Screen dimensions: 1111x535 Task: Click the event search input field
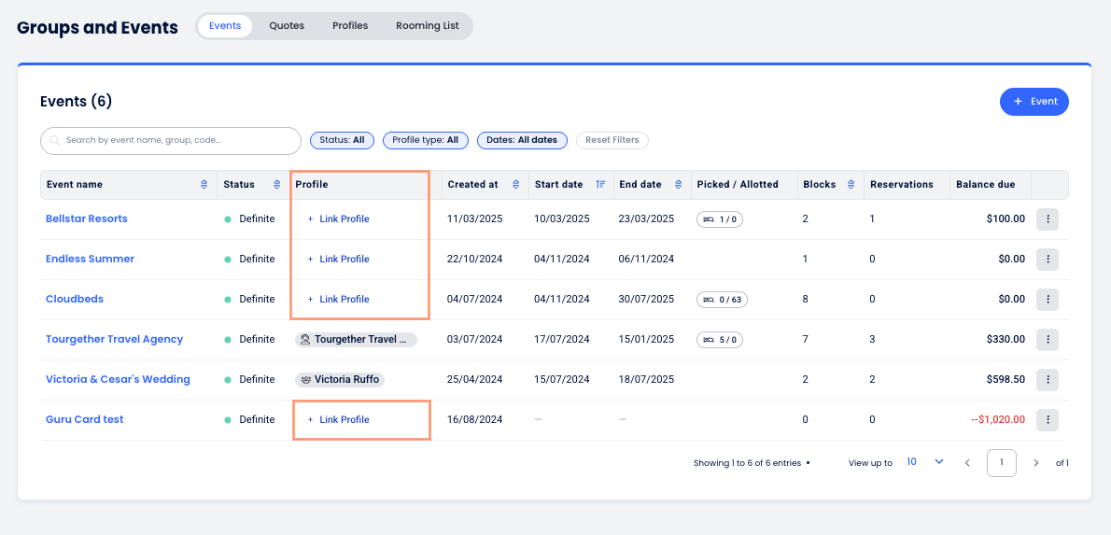171,141
